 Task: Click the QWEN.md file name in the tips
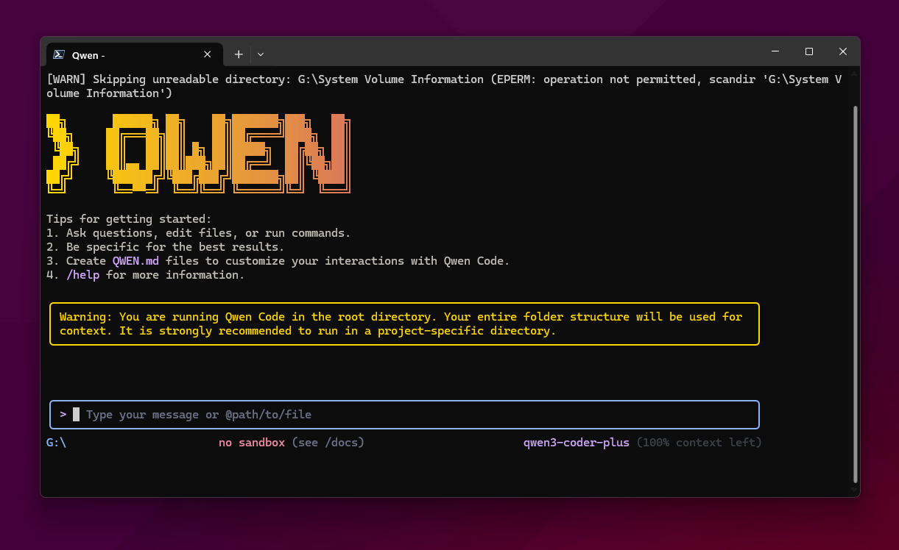coord(135,260)
